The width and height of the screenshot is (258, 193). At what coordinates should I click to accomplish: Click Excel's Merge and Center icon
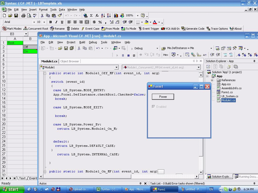(x=87, y=22)
